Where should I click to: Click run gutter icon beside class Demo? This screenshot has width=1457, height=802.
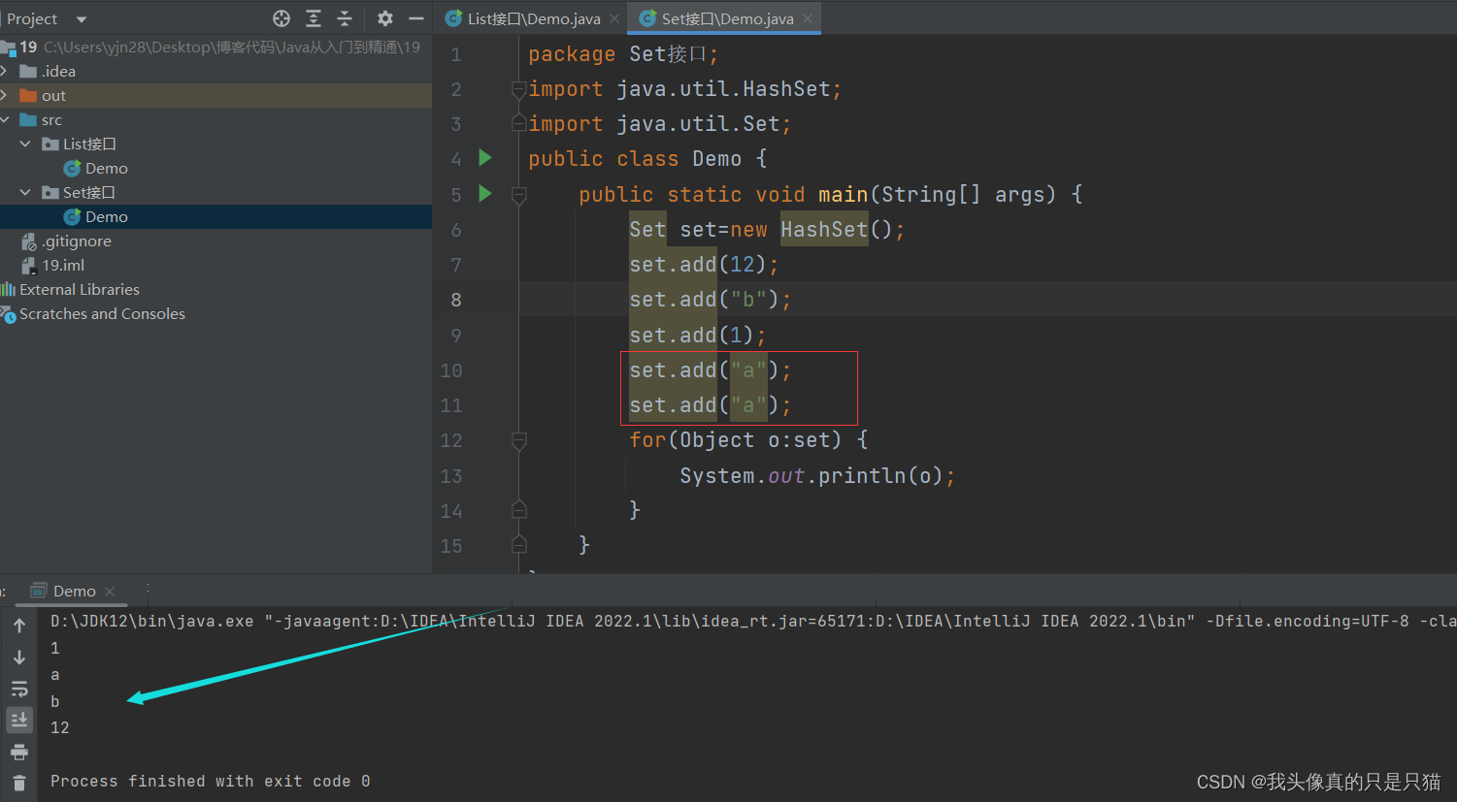(485, 158)
